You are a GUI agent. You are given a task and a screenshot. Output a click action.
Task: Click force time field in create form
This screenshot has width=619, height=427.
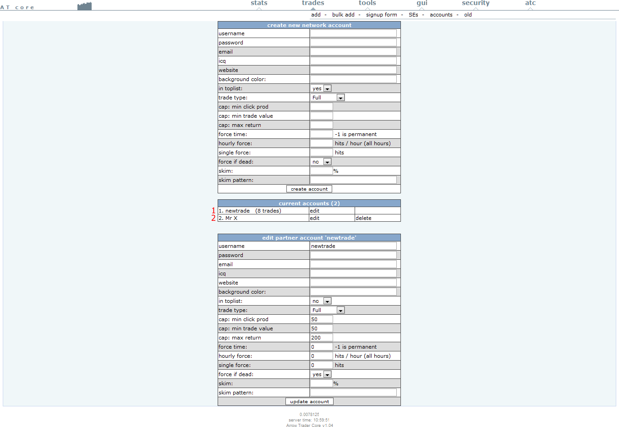322,134
